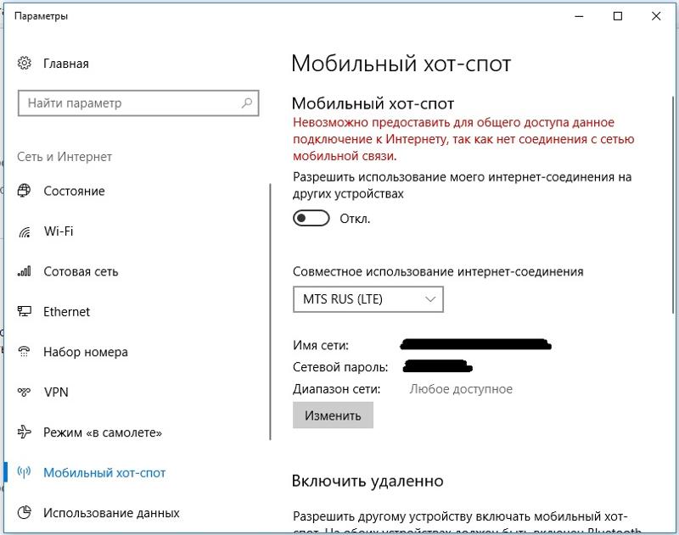Click the Airplane mode icon
The image size is (679, 535).
click(25, 432)
